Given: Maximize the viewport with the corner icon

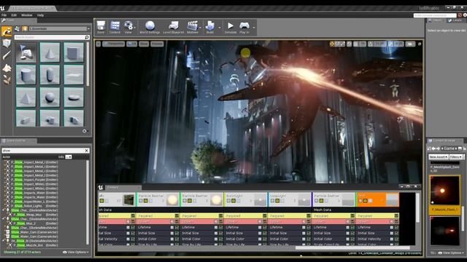Looking at the screenshot, I should point(420,44).
